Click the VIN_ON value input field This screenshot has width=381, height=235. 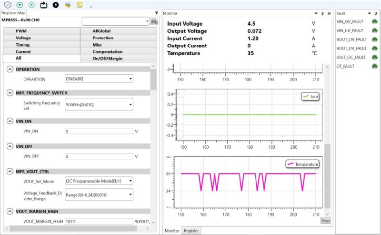click(99, 131)
